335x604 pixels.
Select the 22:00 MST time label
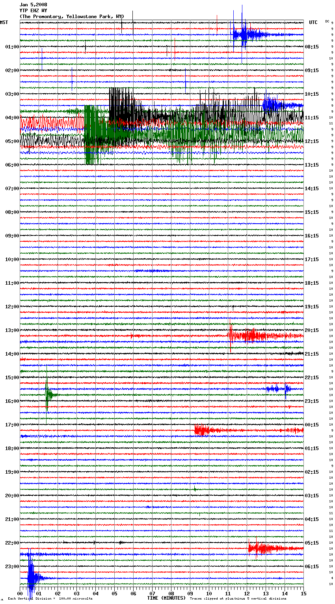[12, 543]
